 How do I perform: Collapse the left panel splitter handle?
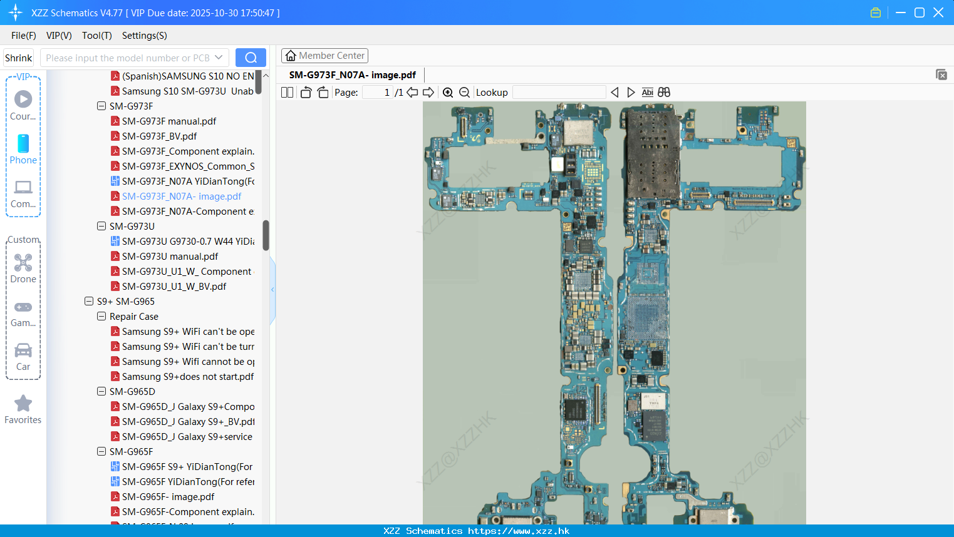[x=272, y=290]
